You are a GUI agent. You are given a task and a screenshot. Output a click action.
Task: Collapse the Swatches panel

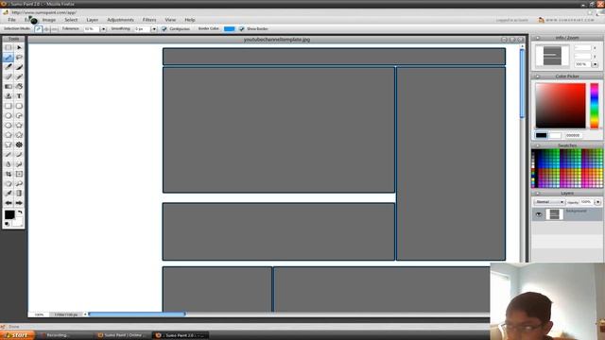[x=538, y=145]
